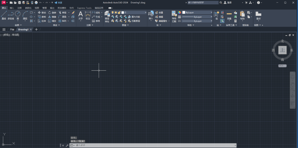The width and height of the screenshot is (298, 148).
Task: Click the 特性匹配 (Match Properties) icon
Action: point(174,17)
